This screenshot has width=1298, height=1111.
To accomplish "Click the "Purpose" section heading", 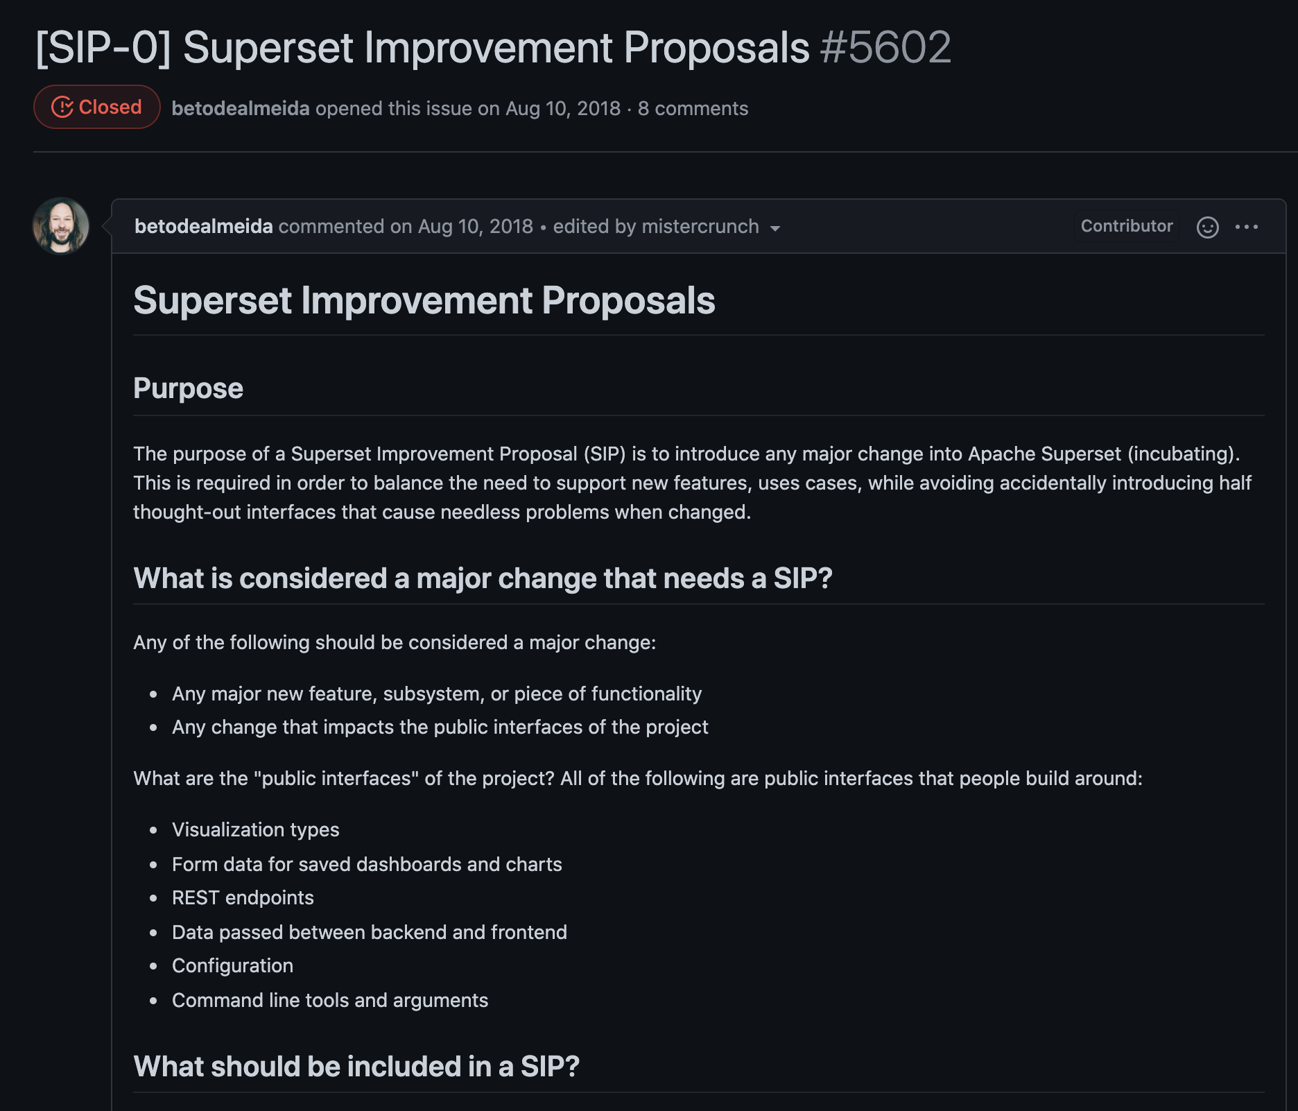I will [x=188, y=388].
